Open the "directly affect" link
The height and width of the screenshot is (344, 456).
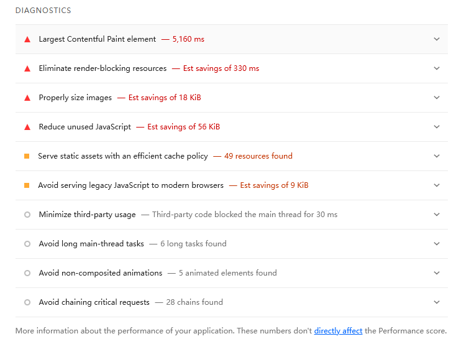click(338, 331)
